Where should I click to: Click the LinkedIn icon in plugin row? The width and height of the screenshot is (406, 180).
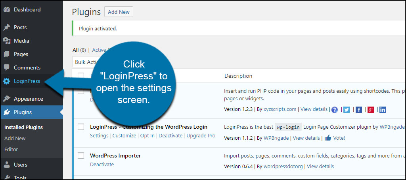coord(383,110)
